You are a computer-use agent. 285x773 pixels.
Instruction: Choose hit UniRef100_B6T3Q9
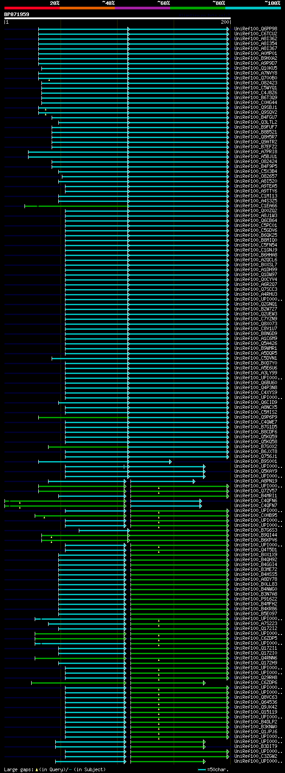256,97
